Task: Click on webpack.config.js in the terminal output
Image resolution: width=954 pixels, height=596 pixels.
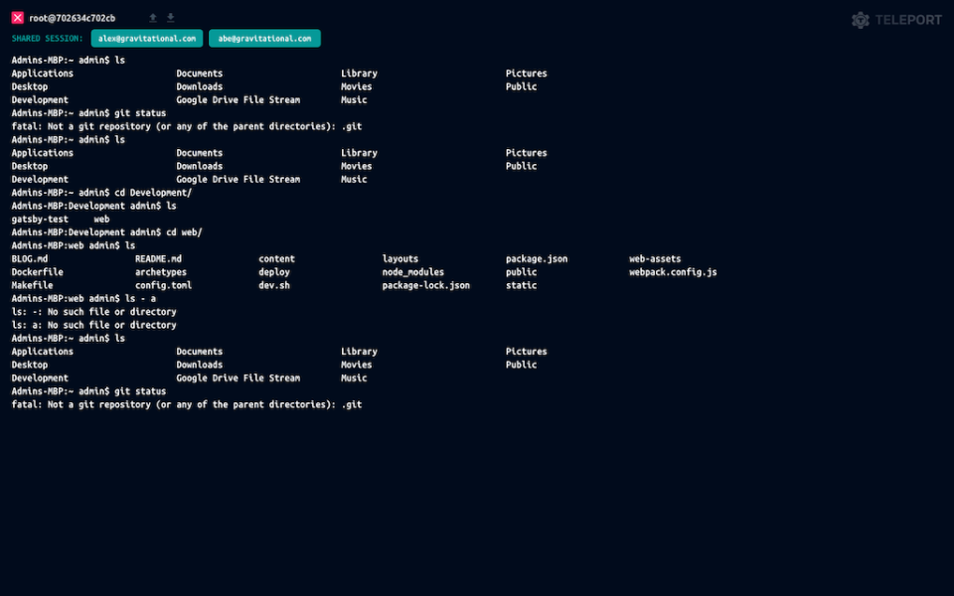Action: [x=673, y=272]
